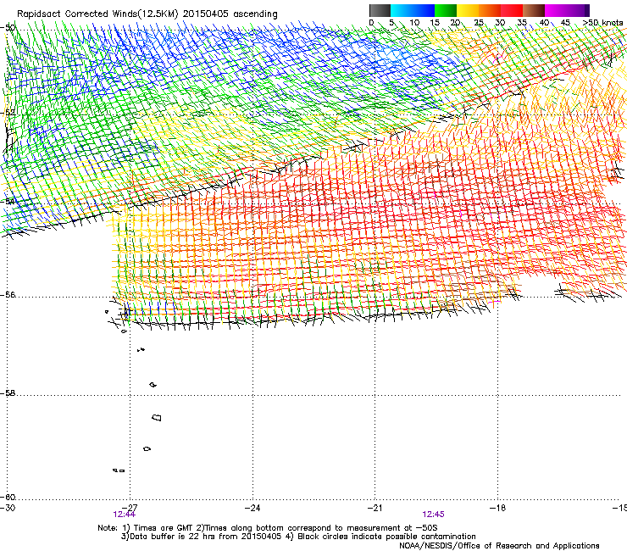Screen dimensions: 627x551
Task: Click the legend scale label 10
Action: point(414,23)
